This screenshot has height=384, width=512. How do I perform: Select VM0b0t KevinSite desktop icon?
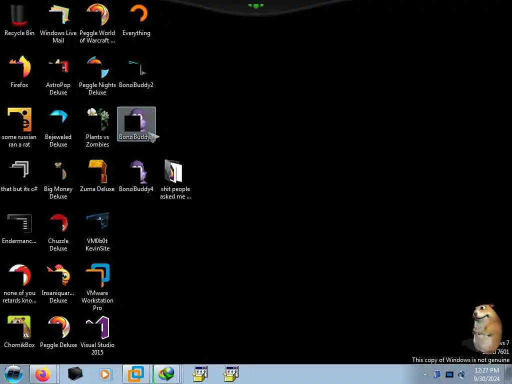tap(97, 232)
